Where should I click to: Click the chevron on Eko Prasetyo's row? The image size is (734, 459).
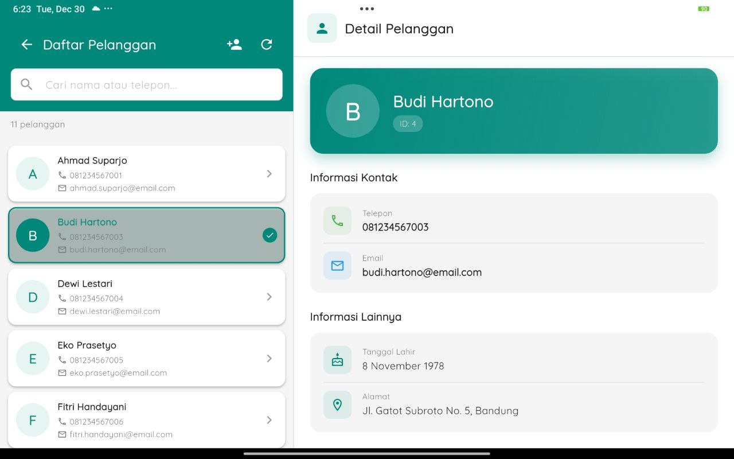point(269,358)
